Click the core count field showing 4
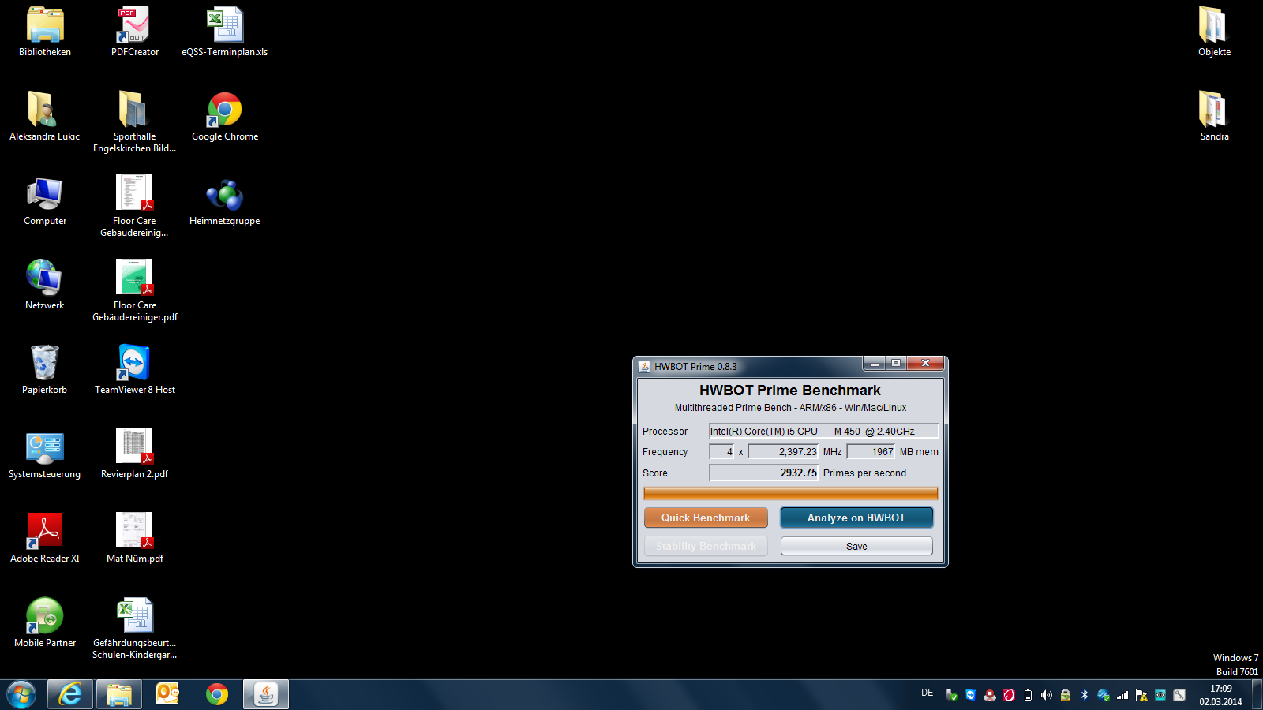This screenshot has height=710, width=1263. 721,451
